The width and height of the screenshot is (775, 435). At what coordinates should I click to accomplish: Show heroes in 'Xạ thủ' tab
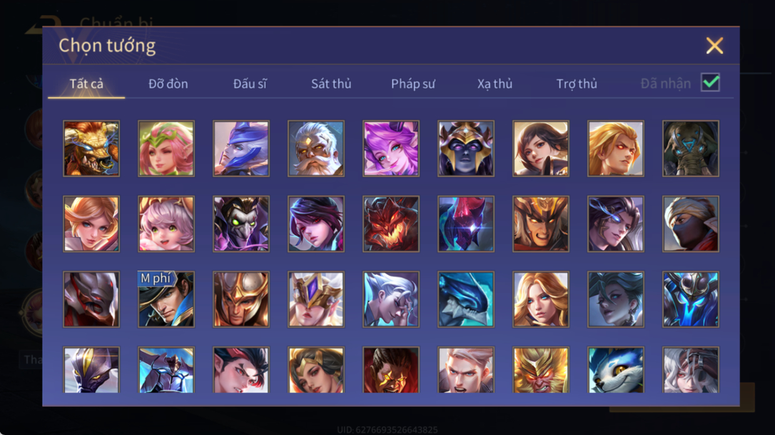pyautogui.click(x=495, y=84)
